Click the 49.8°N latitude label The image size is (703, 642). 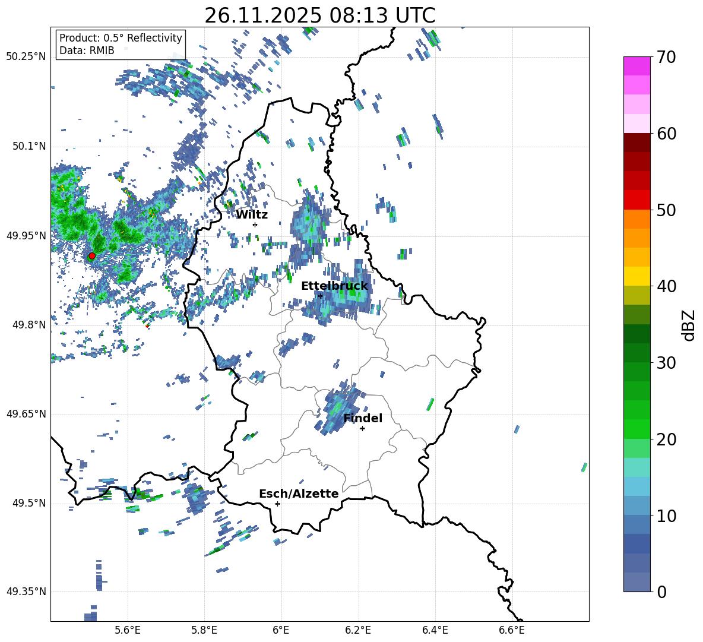(x=29, y=325)
